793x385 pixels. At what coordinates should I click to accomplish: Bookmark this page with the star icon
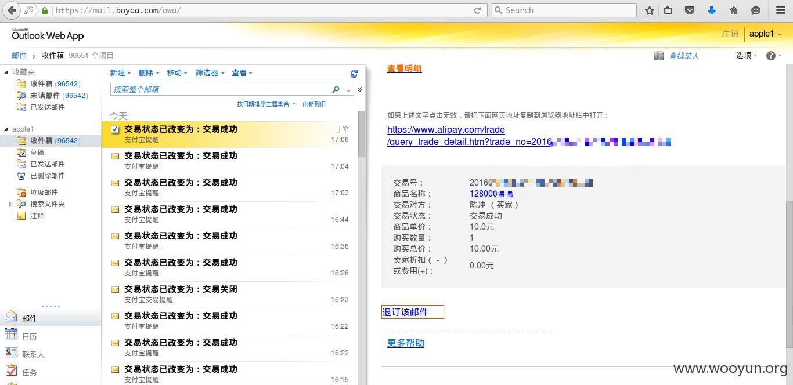(x=650, y=10)
